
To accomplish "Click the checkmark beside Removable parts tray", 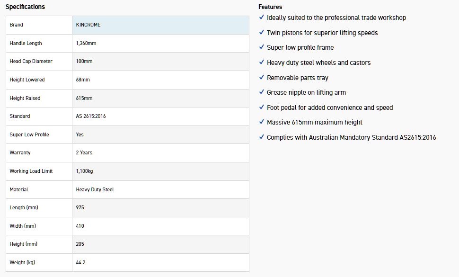I will pos(262,77).
